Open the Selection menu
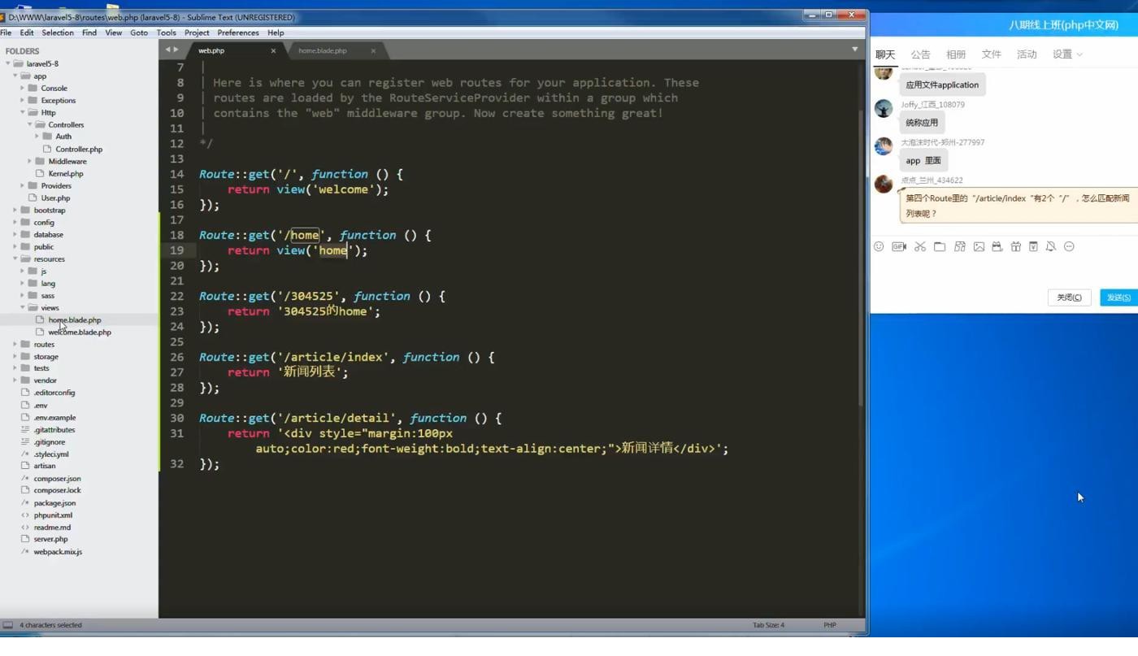The height and width of the screenshot is (656, 1138). pyautogui.click(x=58, y=33)
